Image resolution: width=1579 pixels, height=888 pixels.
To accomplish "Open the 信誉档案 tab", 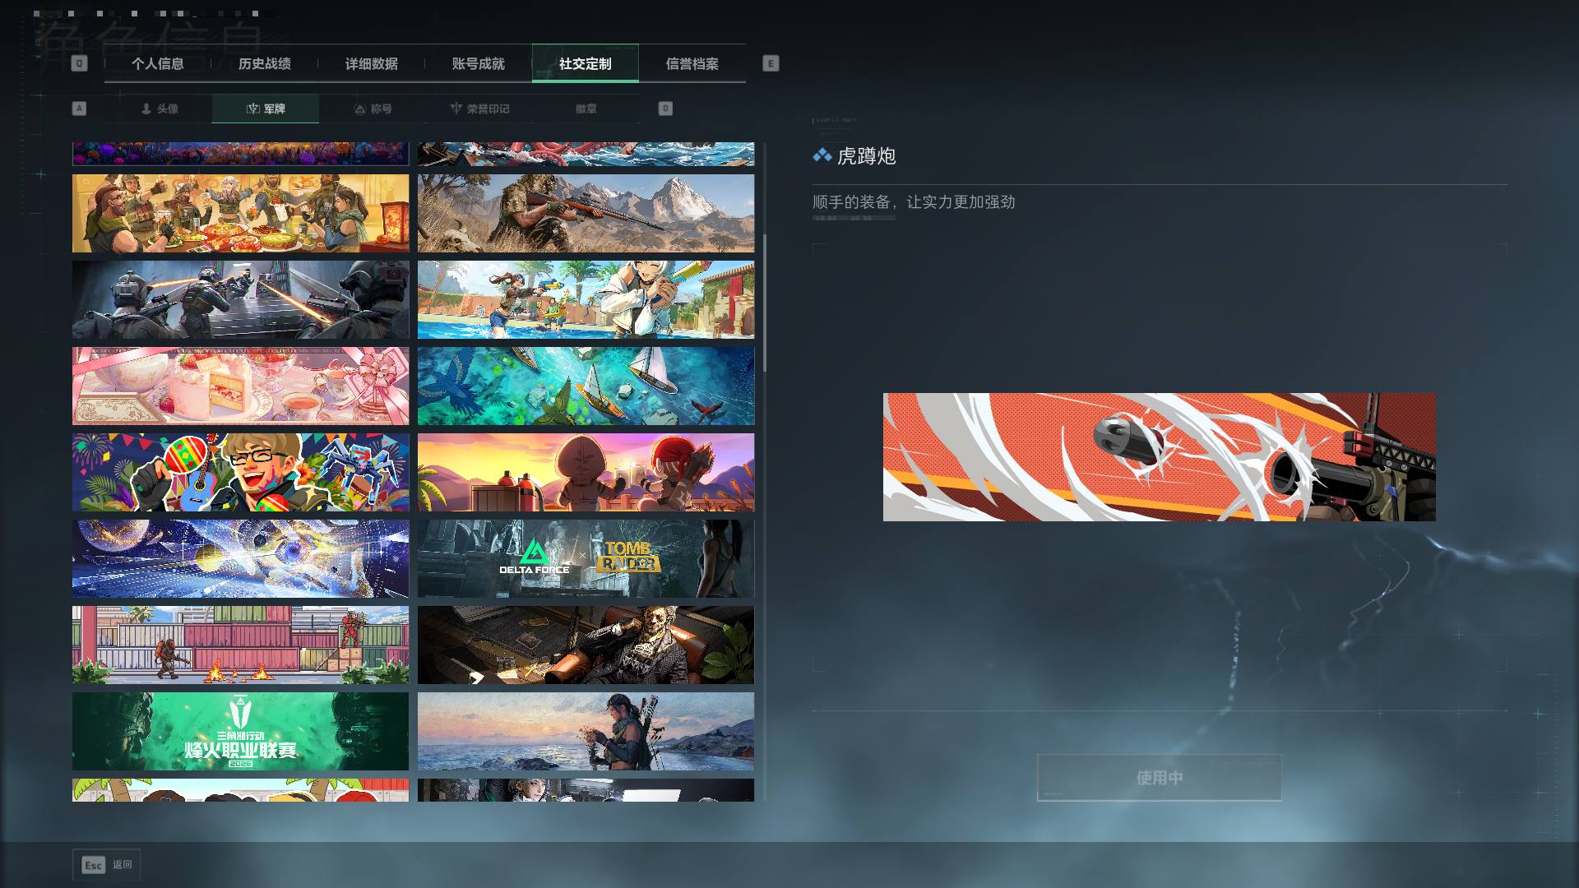I will (692, 63).
